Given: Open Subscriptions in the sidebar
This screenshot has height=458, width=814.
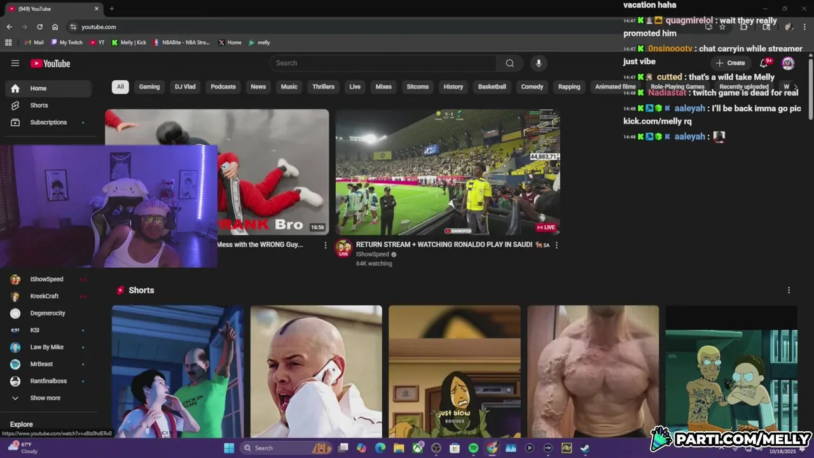Looking at the screenshot, I should (x=48, y=122).
